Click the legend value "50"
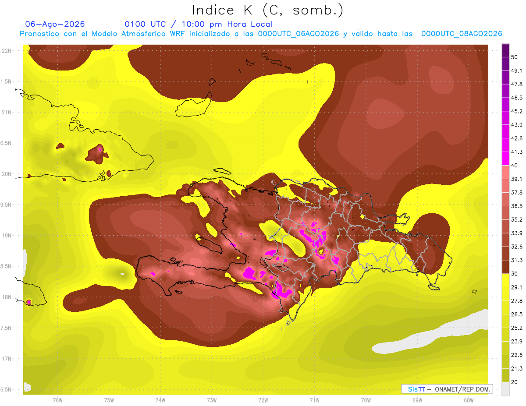Screen dimensions: 526x406 coord(515,57)
